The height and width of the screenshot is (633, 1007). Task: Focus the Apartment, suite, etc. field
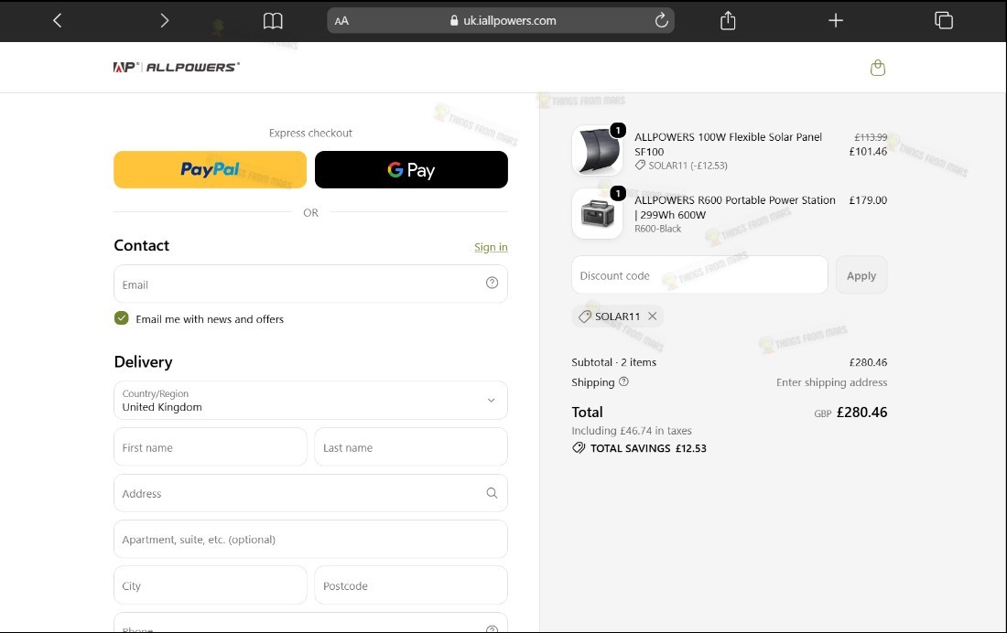coord(311,540)
